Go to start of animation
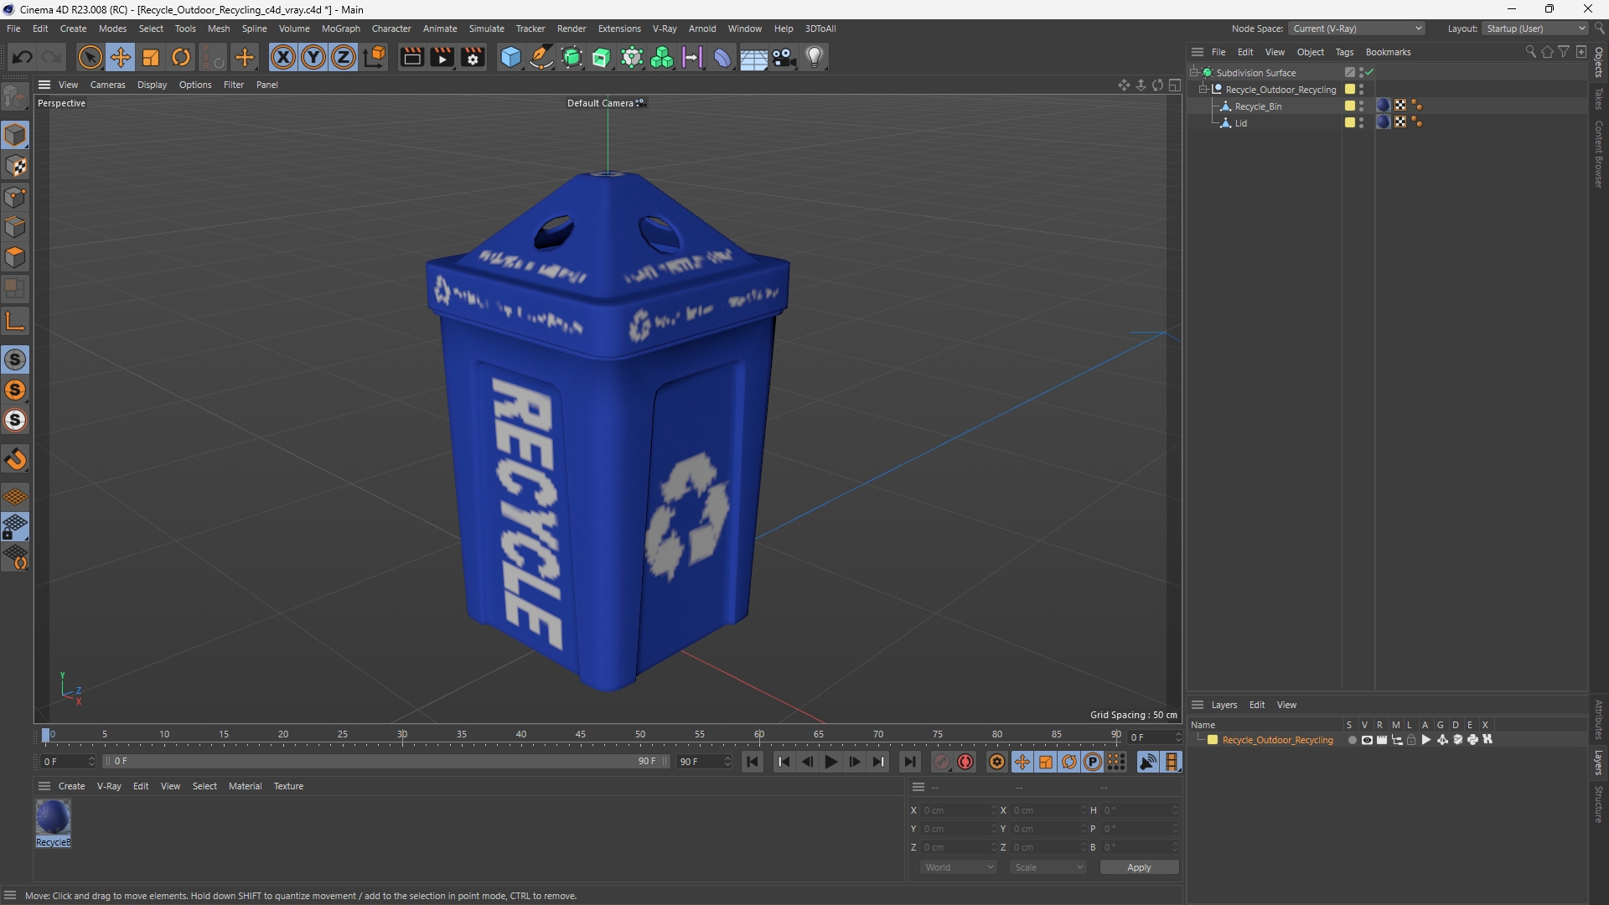Image resolution: width=1609 pixels, height=905 pixels. coord(753,762)
